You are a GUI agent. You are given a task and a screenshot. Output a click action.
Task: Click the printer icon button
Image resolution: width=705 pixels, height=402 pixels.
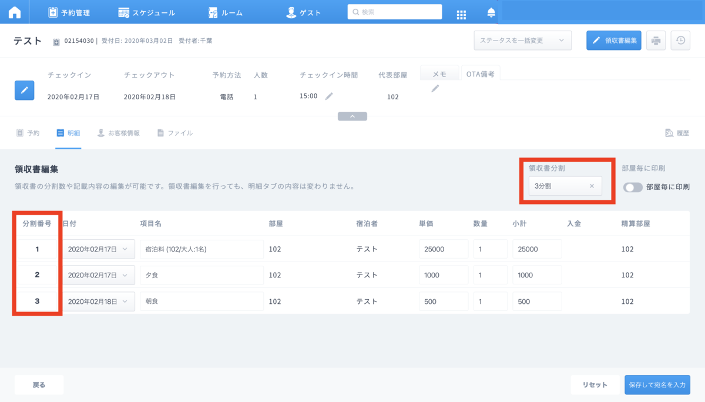[x=656, y=41]
